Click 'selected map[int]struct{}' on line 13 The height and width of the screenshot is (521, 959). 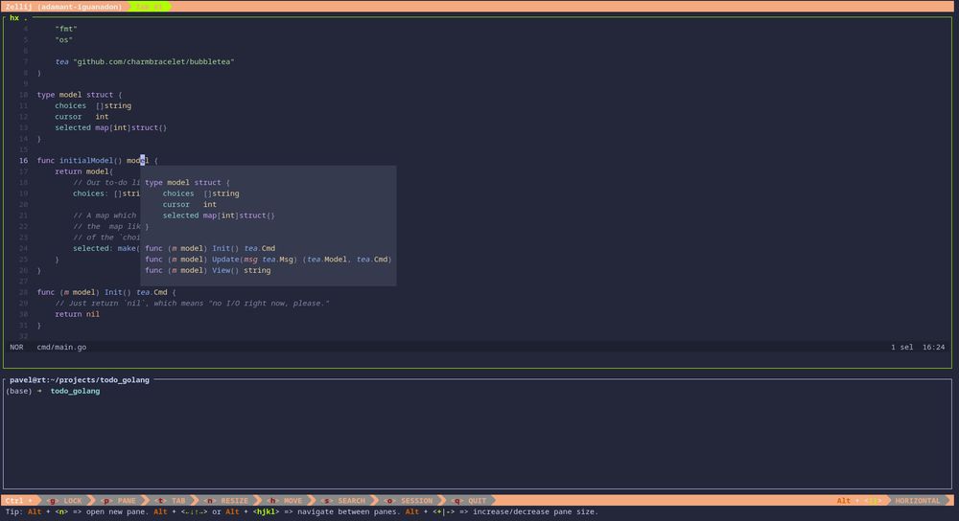pyautogui.click(x=110, y=127)
